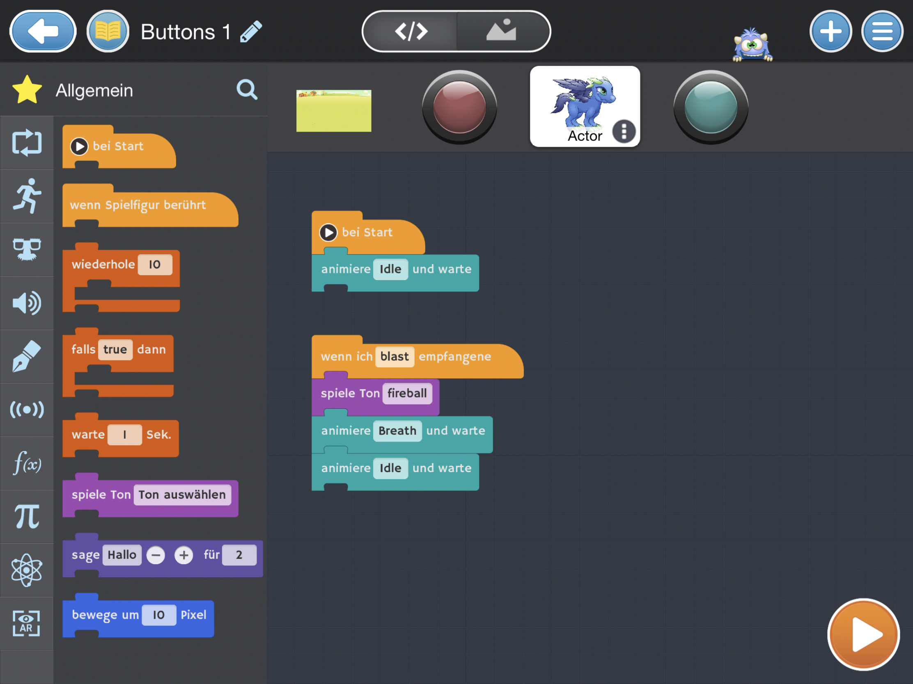This screenshot has width=913, height=684.
Task: Open the 'Breath' animation dropdown
Action: click(397, 431)
